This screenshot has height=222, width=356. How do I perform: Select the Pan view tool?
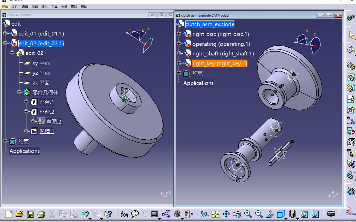[x=226, y=214]
